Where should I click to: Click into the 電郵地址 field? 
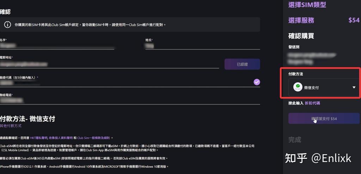click(x=109, y=64)
